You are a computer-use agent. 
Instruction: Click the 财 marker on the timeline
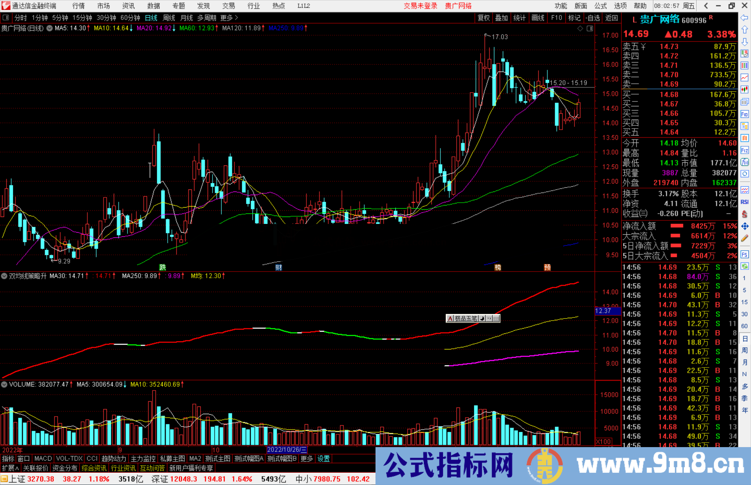point(278,267)
